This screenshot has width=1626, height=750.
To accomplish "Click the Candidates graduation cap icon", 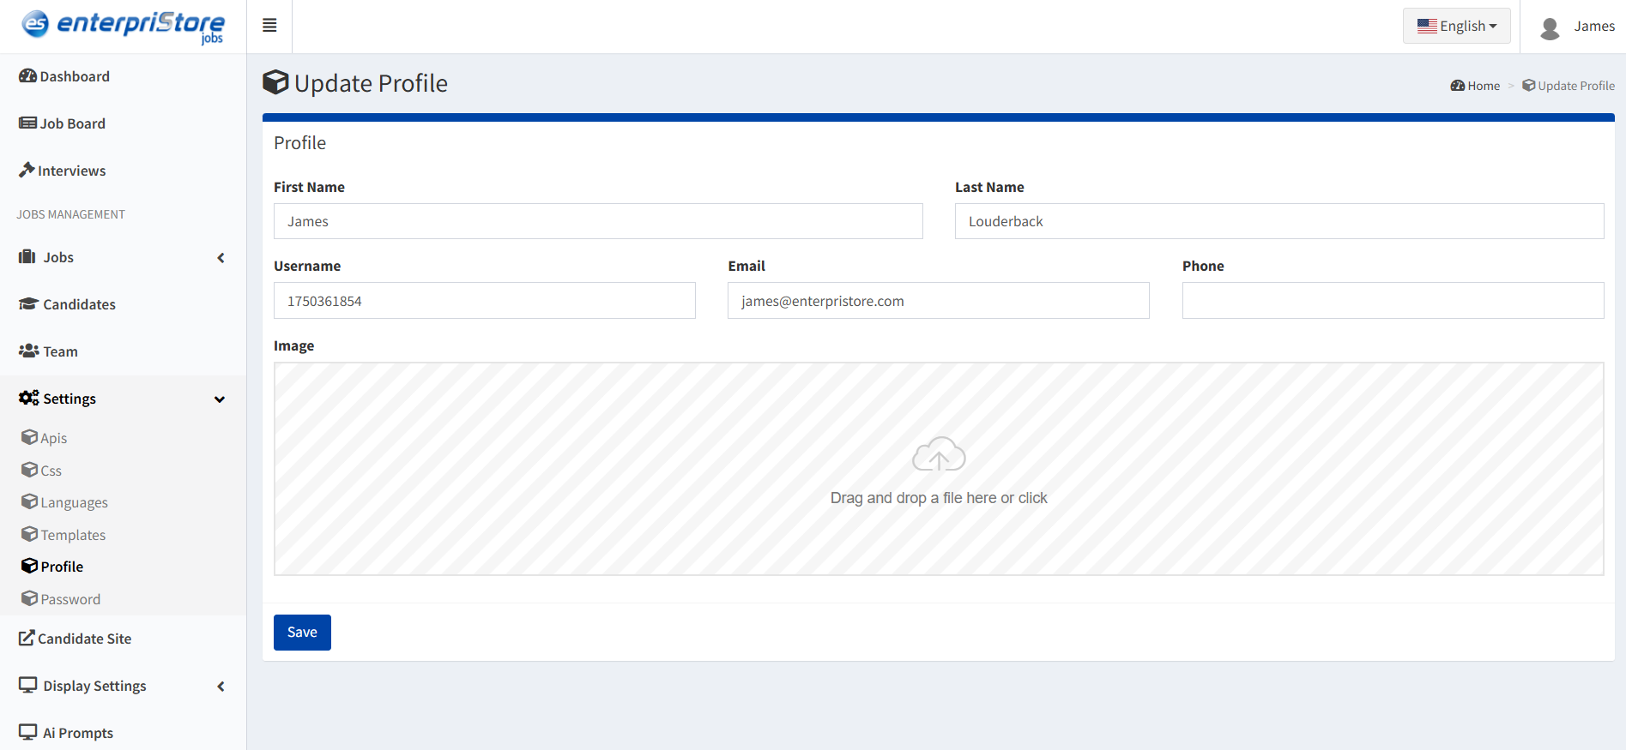I will tap(28, 304).
